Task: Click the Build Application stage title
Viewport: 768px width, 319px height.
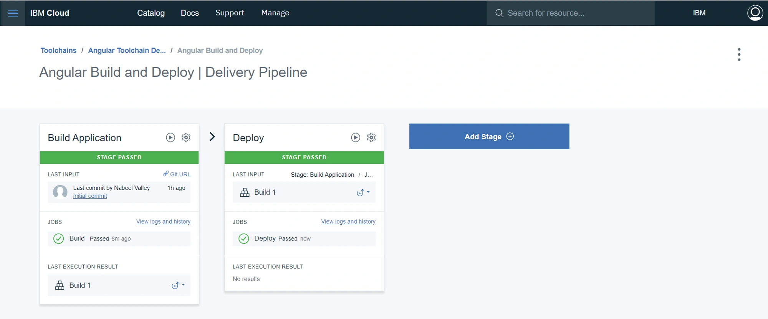Action: point(84,138)
